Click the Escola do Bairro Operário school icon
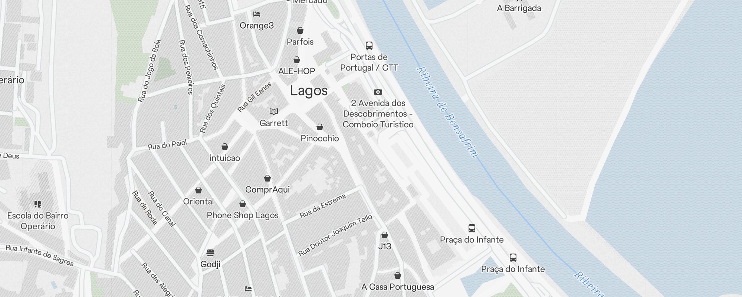 click(x=38, y=204)
